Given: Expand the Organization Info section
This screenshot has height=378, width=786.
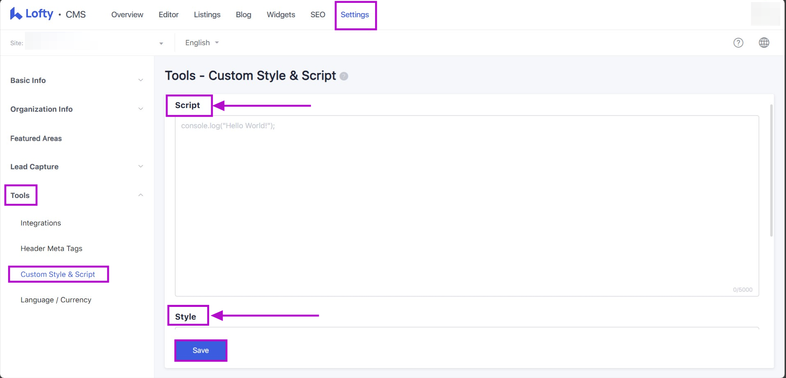Looking at the screenshot, I should tap(141, 109).
